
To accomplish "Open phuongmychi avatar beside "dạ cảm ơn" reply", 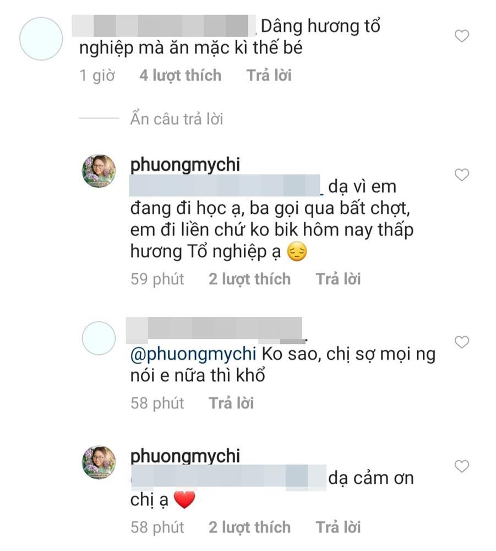I will [x=99, y=462].
